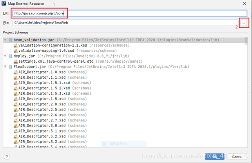Choose AIR_Descriptor.2.7.xsd schema name
Image resolution: width=252 pixels, height=163 pixels.
point(42,120)
